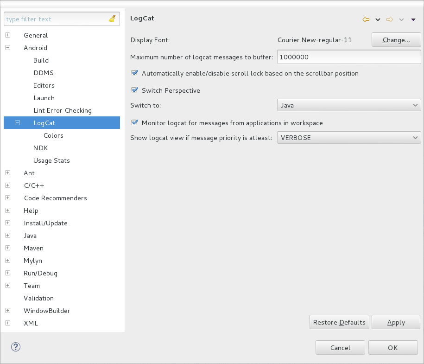Screen dimensions: 424x364
Task: Toggle automatic scroll lock checkbox
Action: tap(134, 73)
